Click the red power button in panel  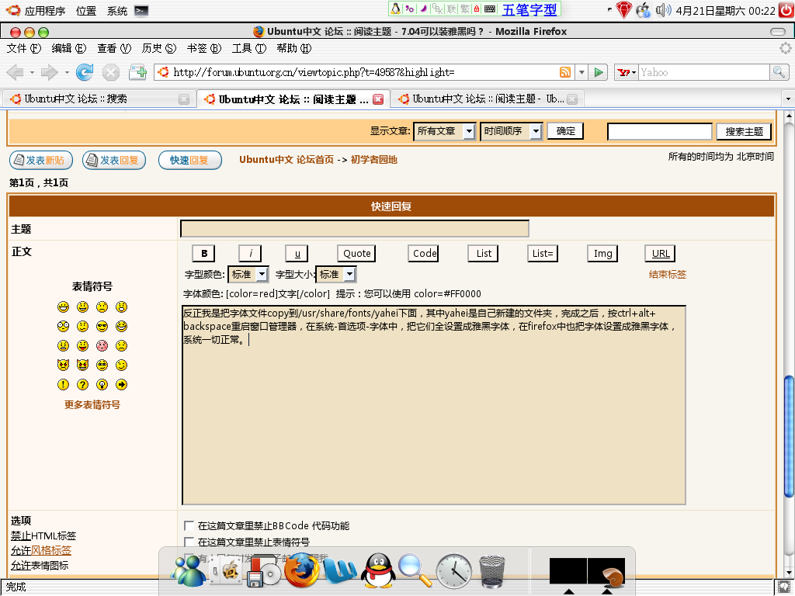(786, 10)
